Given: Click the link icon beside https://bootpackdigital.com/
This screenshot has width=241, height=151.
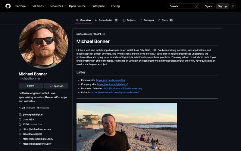Looking at the screenshot, I should point(20,139).
